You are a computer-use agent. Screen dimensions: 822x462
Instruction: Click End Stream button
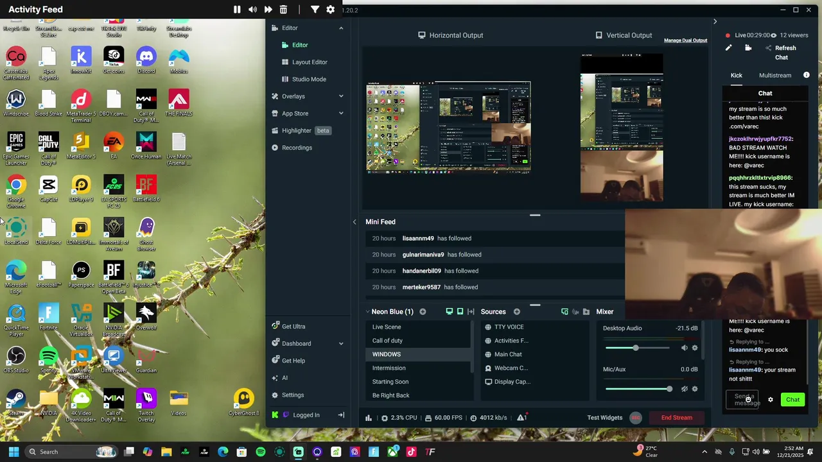coord(677,418)
